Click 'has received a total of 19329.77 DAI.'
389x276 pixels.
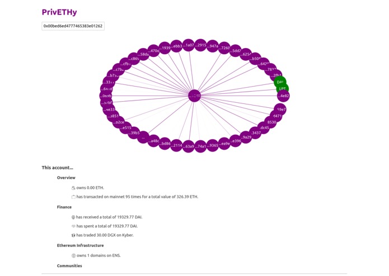[x=109, y=217]
